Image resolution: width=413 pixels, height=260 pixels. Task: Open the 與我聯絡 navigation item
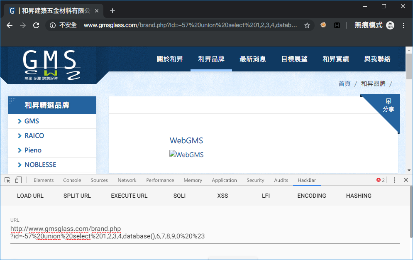[x=377, y=59]
